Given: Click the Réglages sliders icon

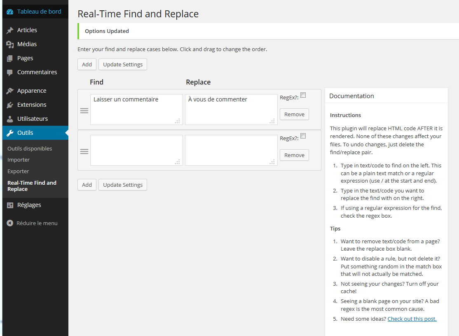Looking at the screenshot, I should click(x=10, y=205).
